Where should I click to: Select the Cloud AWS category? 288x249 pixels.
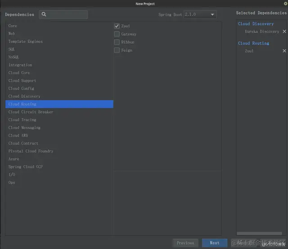tap(59, 135)
